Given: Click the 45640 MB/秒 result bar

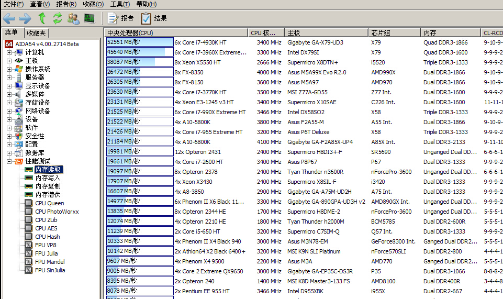Looking at the screenshot, I should 140,52.
